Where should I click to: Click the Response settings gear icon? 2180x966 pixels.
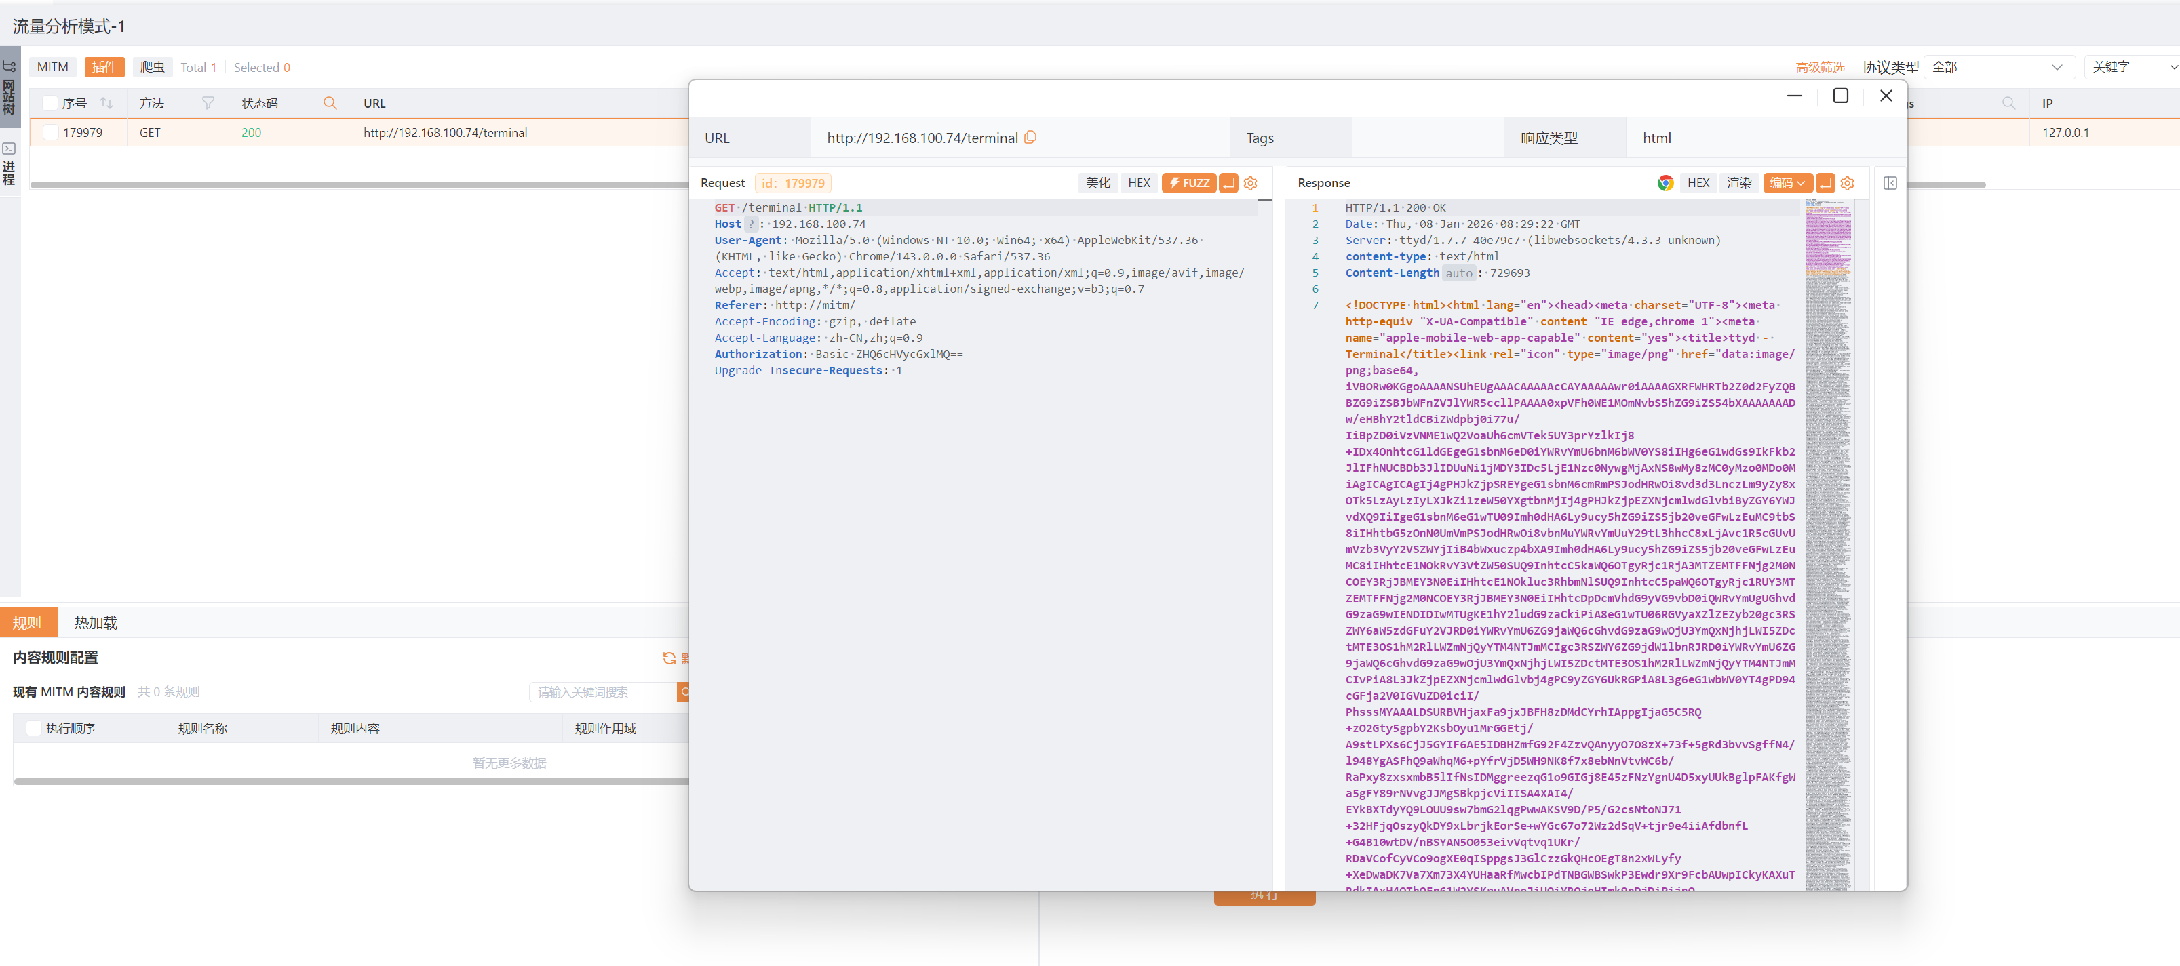coord(1848,183)
